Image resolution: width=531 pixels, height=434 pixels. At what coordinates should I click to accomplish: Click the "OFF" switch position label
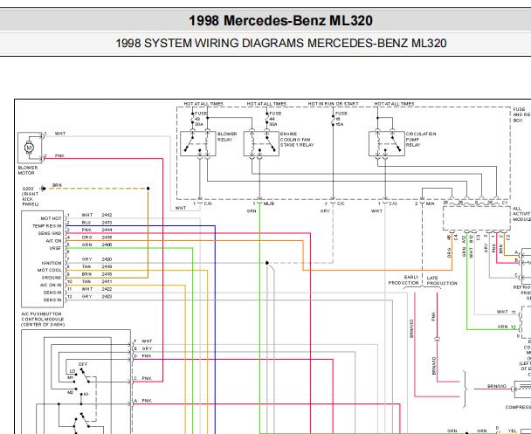[83, 364]
